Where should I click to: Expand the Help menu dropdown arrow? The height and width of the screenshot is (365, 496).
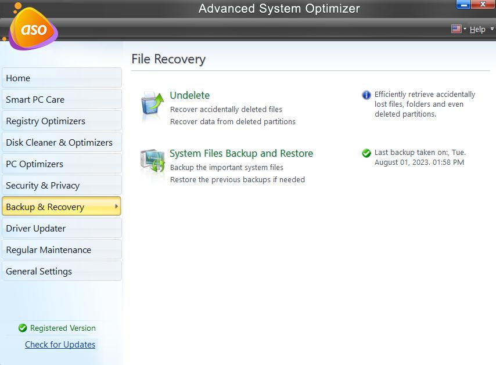tap(491, 29)
